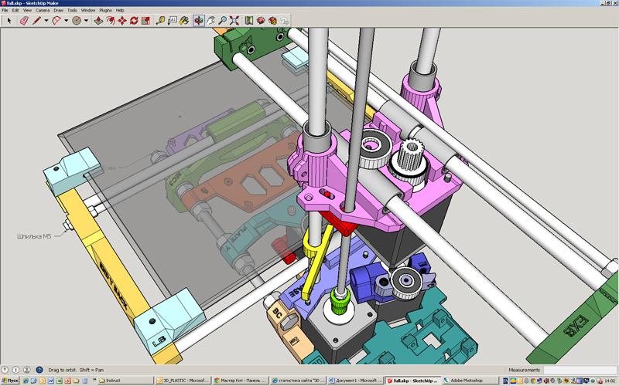Switch to Мастер Кит Chrome taskbar window
The width and height of the screenshot is (619, 386).
pos(241,381)
